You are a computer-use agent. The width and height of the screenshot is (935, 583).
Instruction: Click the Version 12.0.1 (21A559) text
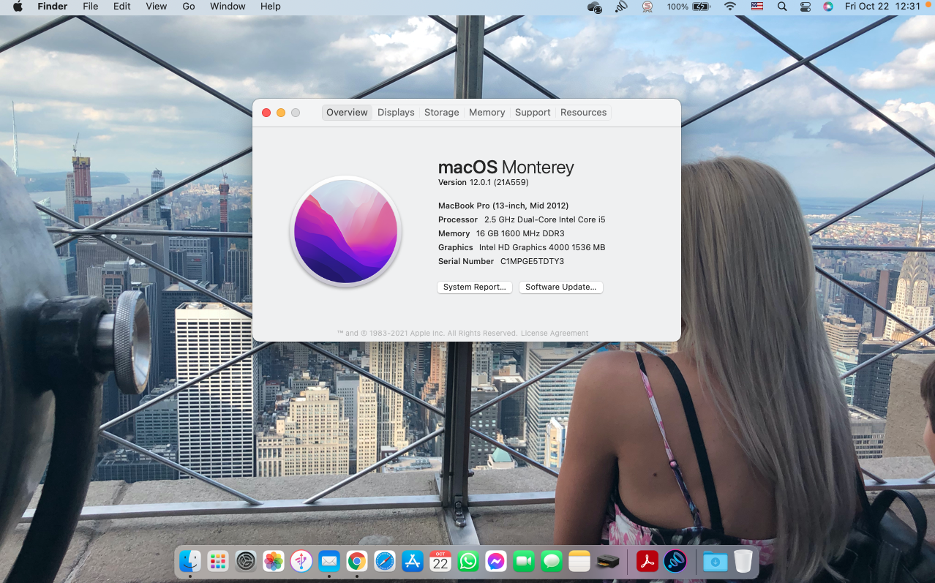tap(483, 182)
